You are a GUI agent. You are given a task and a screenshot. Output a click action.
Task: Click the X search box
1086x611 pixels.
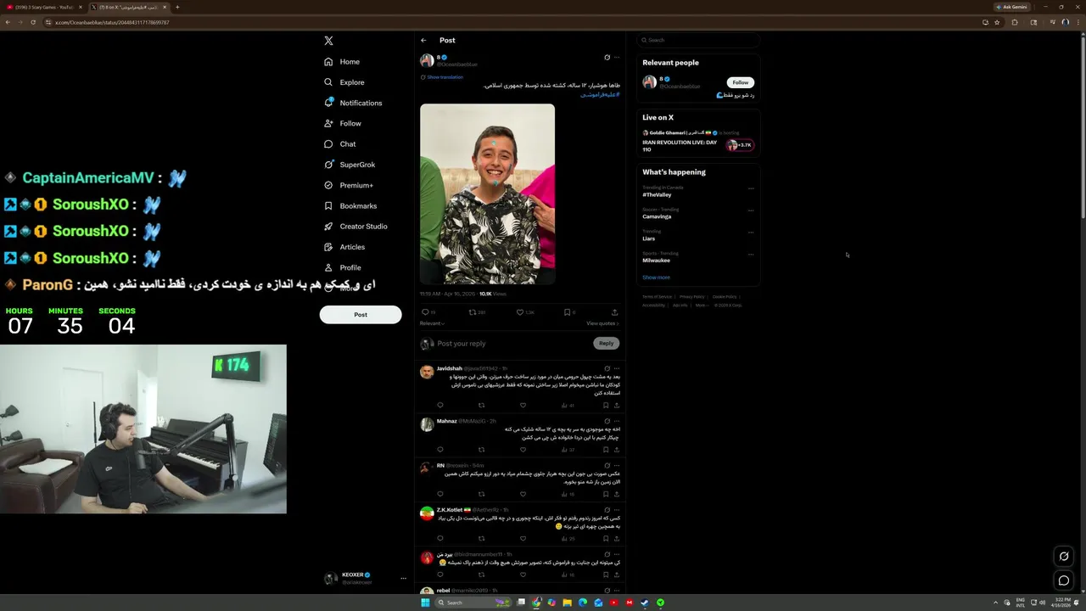[698, 40]
